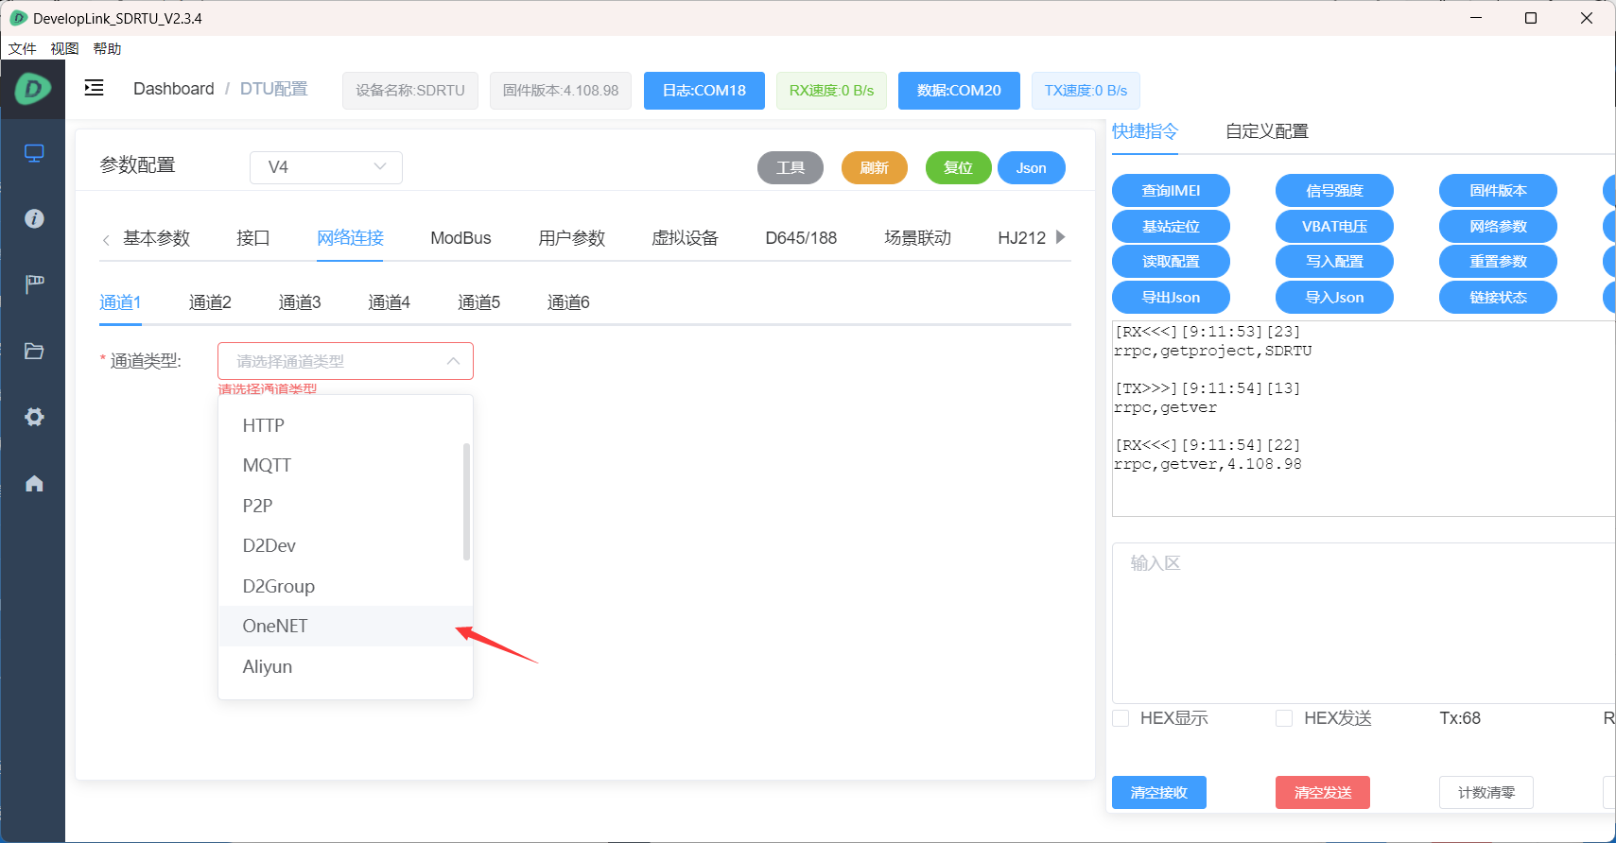1616x843 pixels.
Task: Click 查询IMEI quick command
Action: point(1171,191)
